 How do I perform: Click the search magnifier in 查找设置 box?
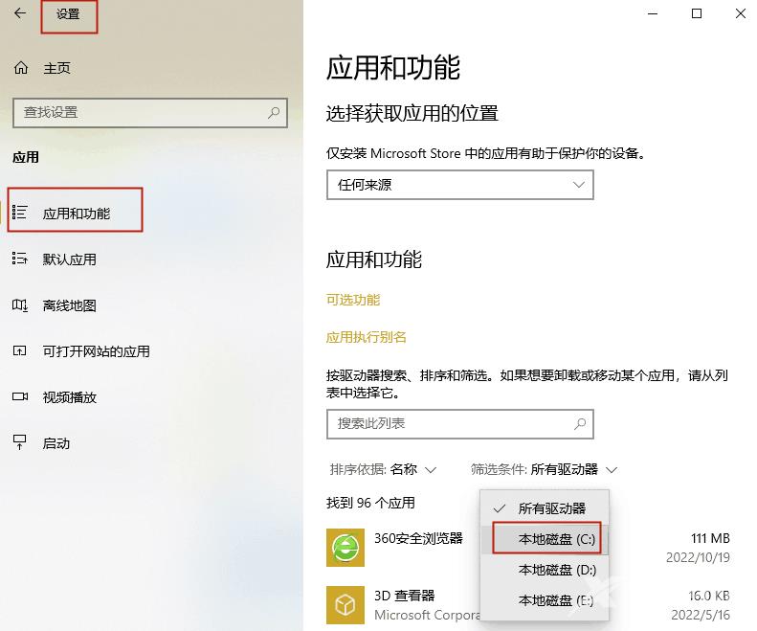(x=274, y=112)
